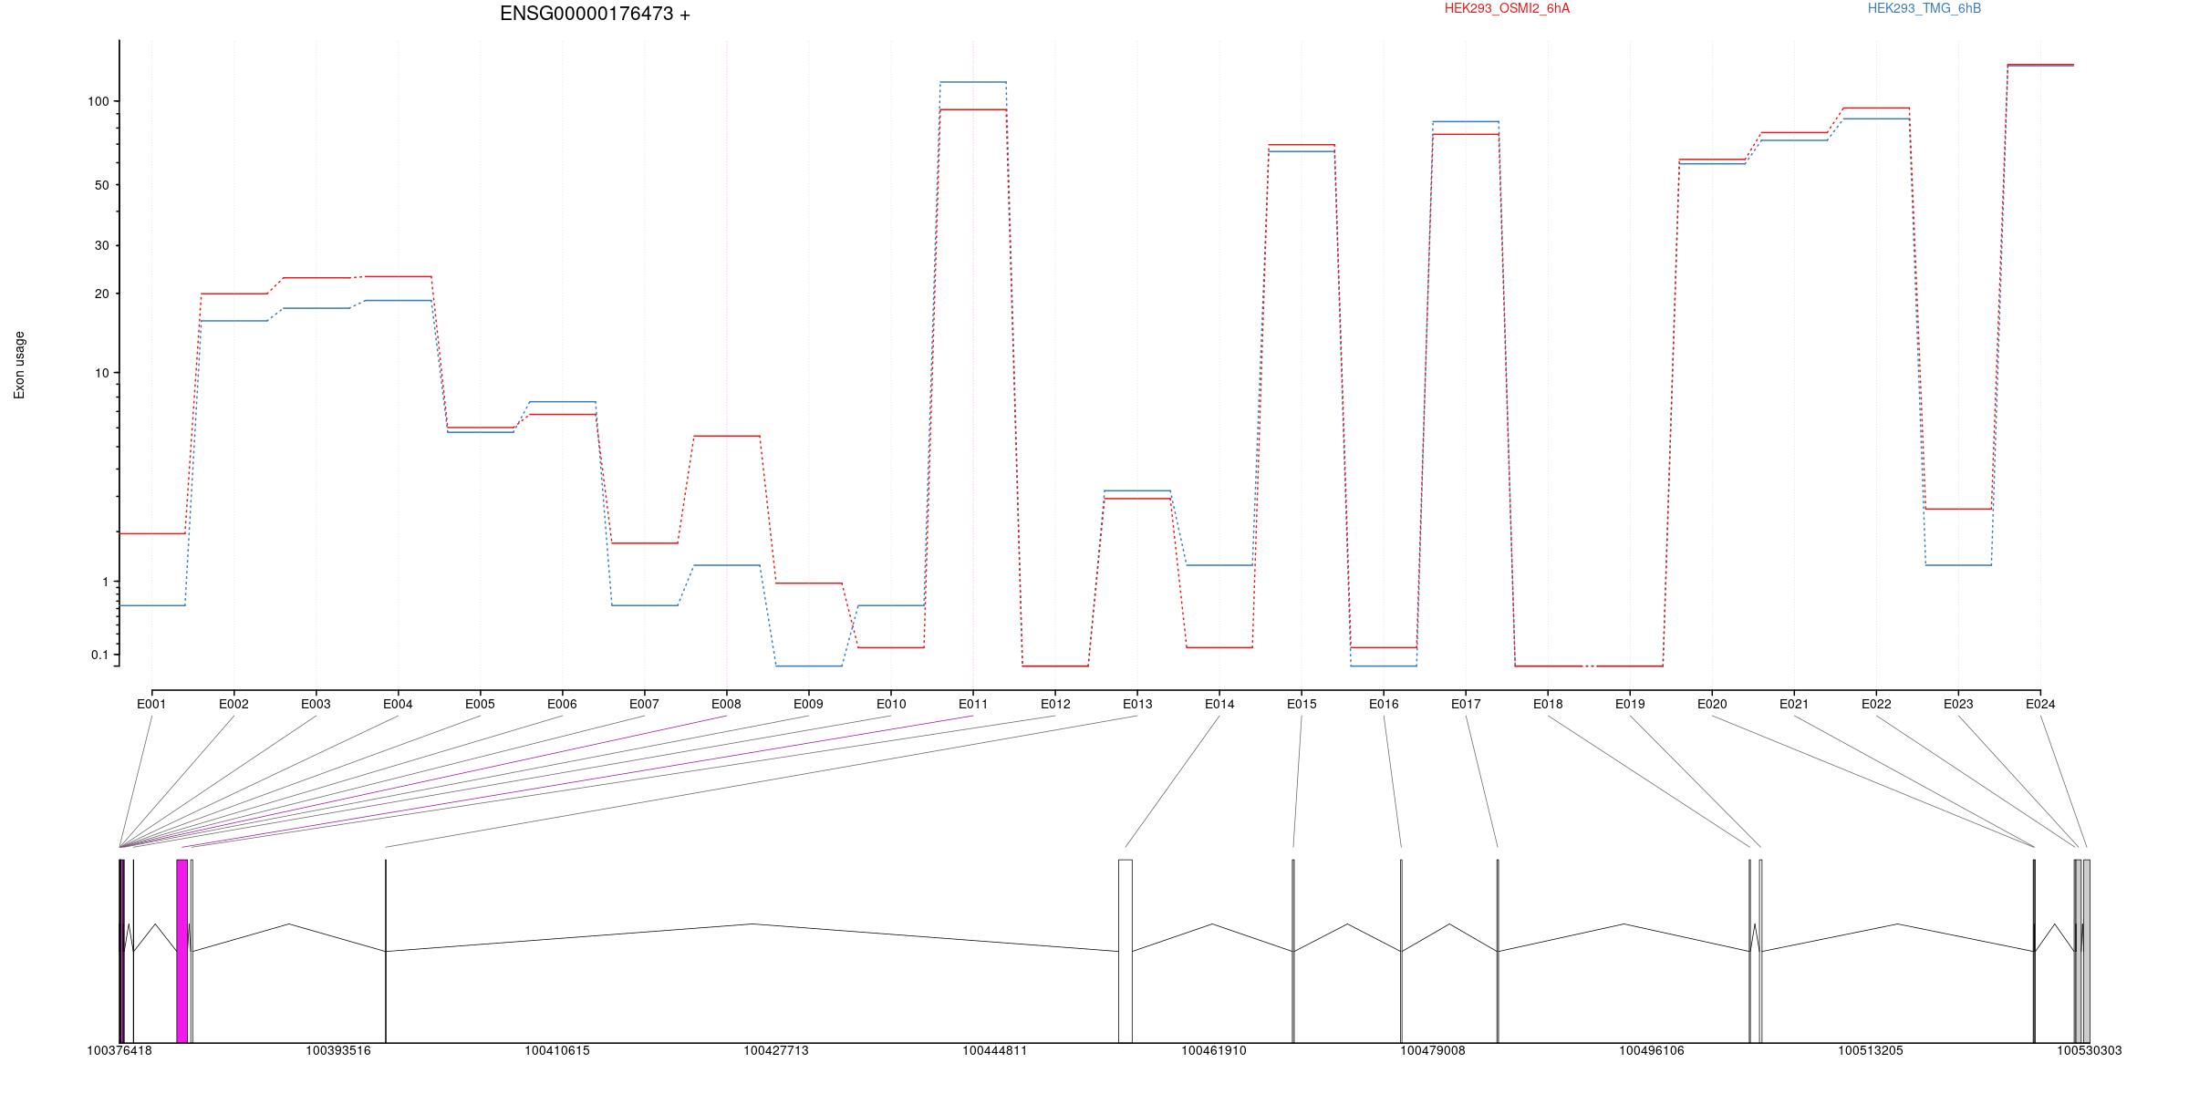Click the magenta highlighted exon block
The width and height of the screenshot is (2189, 1094).
(x=182, y=951)
